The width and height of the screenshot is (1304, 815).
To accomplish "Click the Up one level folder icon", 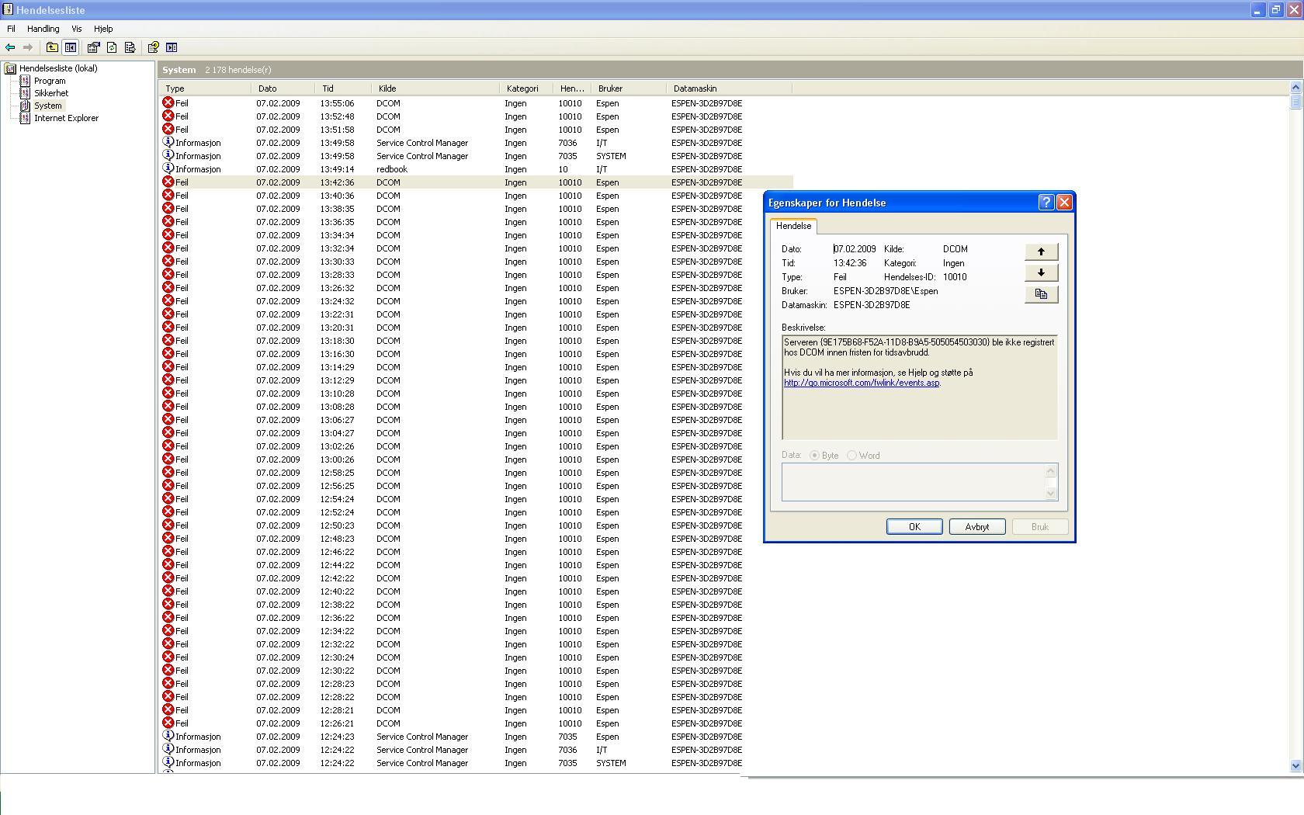I will tap(52, 47).
